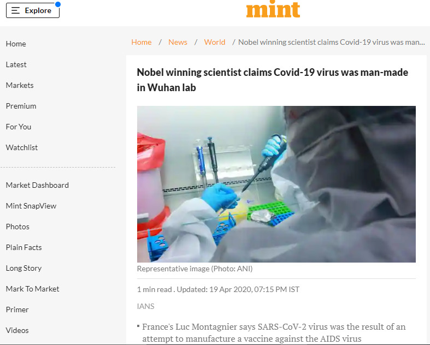Viewport: 430px width, 345px height.
Task: Click Home breadcrumb link
Action: pos(142,42)
